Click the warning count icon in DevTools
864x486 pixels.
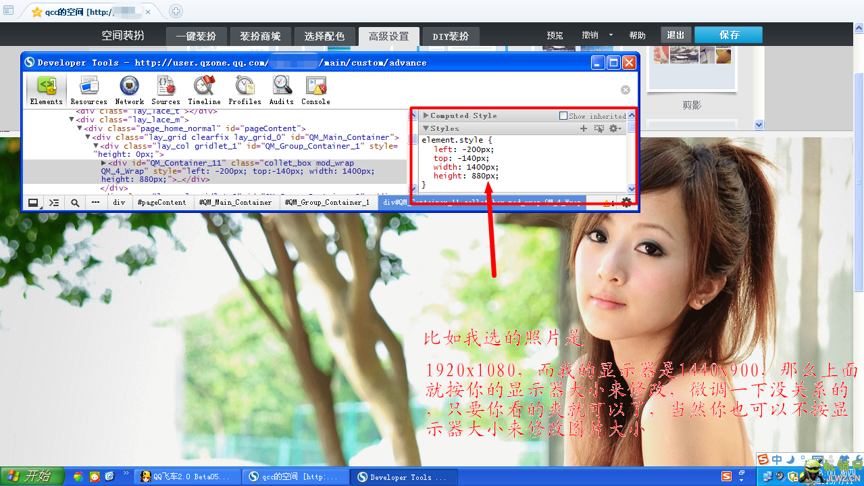coord(607,202)
